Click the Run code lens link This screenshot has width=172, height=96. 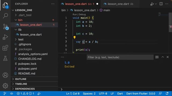coord(75,14)
